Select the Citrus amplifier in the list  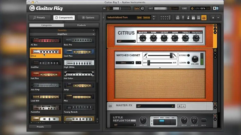click(46, 53)
